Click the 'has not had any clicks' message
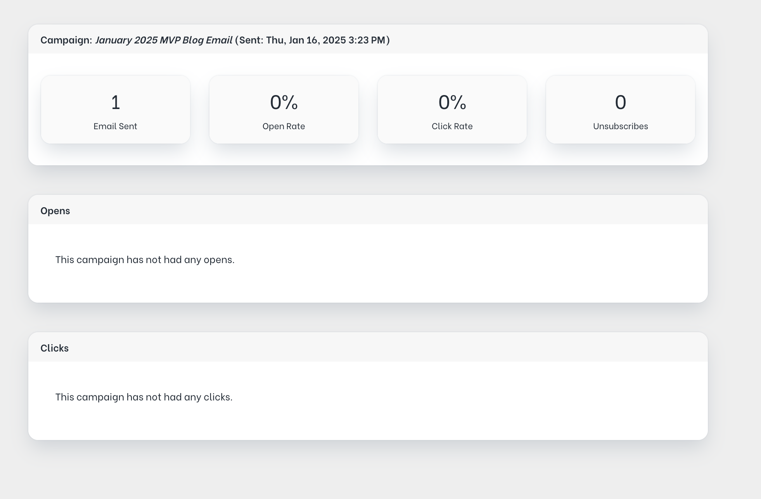This screenshot has width=761, height=499. [x=144, y=397]
